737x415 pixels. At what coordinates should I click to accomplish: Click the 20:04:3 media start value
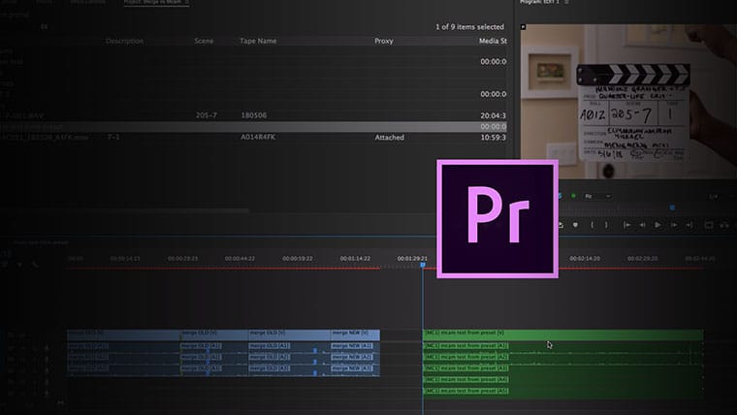(493, 115)
